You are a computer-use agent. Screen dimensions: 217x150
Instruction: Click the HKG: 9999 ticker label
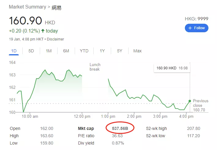coord(196,19)
